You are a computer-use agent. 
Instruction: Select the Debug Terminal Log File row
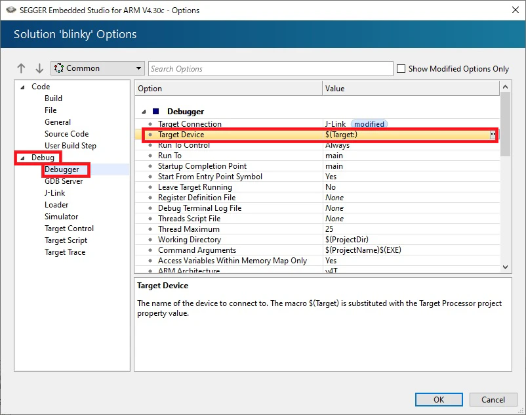pos(317,208)
